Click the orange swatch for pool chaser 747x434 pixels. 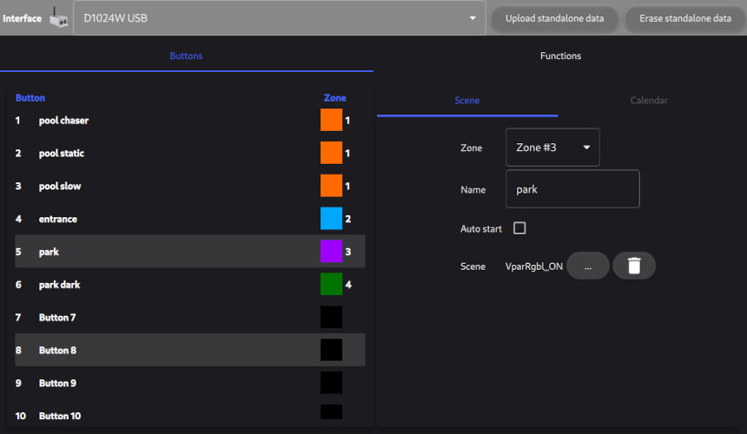331,120
